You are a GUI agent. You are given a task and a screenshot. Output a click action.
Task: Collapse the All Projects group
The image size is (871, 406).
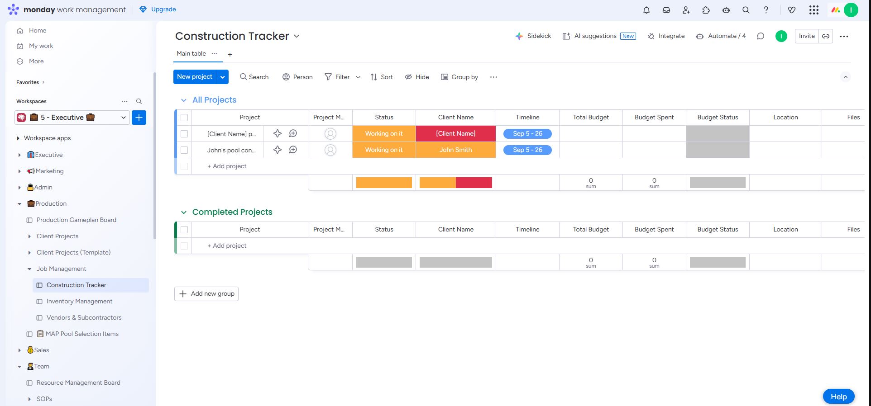(x=183, y=100)
